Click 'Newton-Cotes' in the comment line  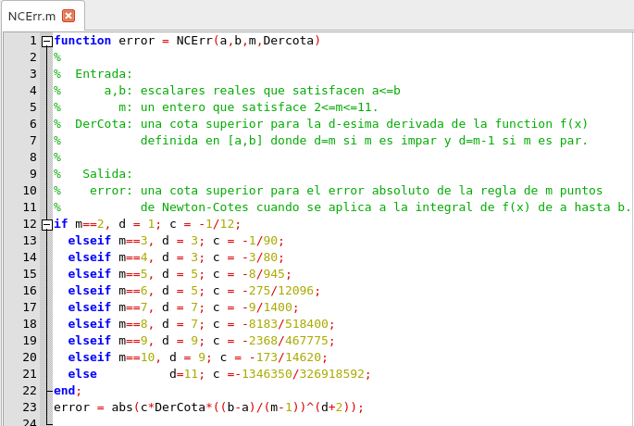(x=205, y=207)
